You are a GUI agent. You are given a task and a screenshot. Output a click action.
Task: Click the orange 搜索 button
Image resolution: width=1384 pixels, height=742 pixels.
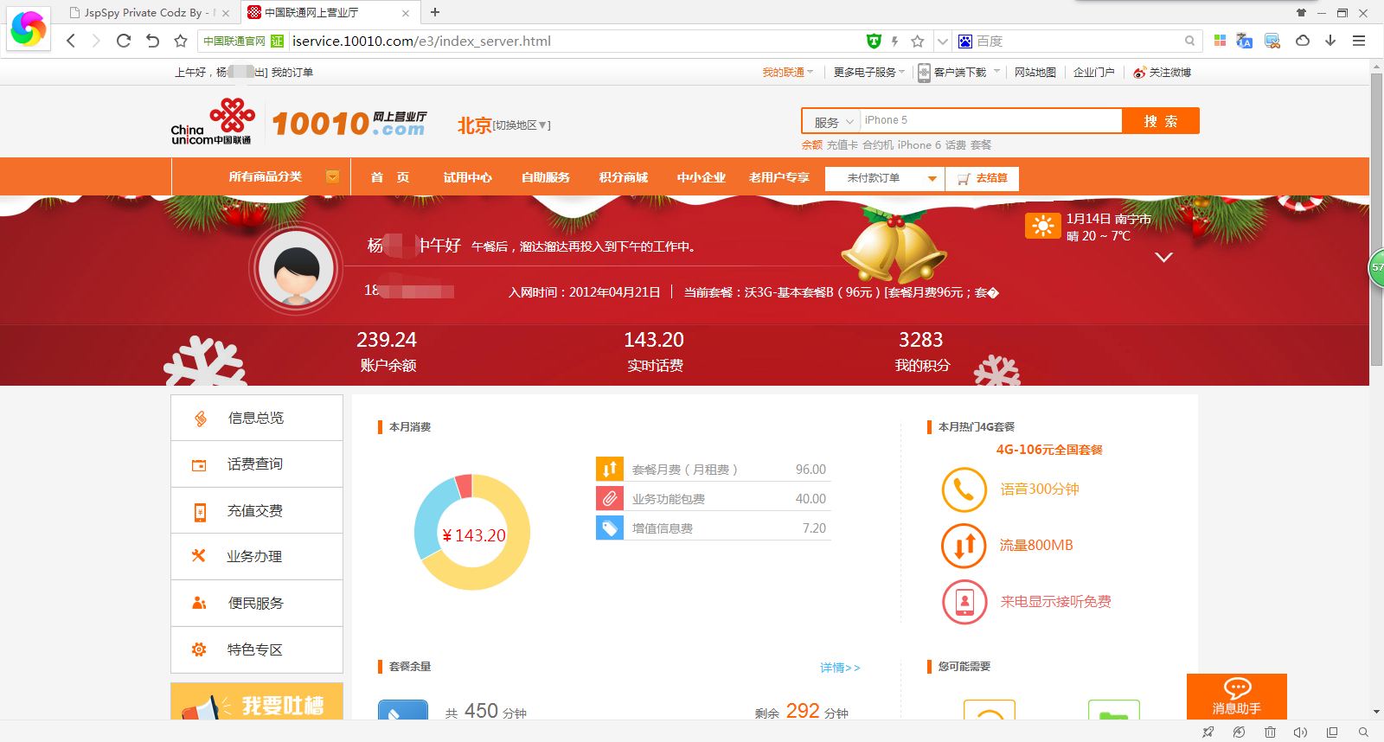pos(1161,121)
